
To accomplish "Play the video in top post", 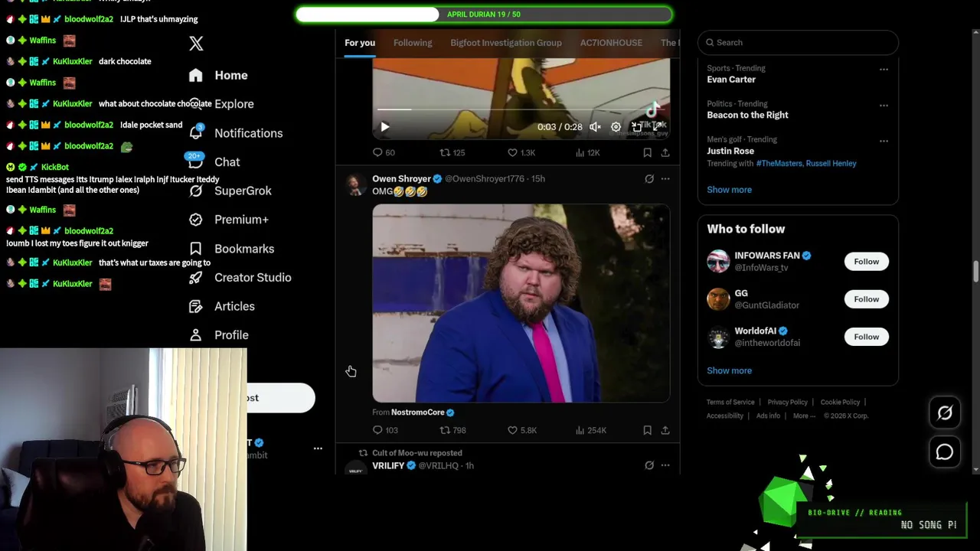I will [384, 127].
